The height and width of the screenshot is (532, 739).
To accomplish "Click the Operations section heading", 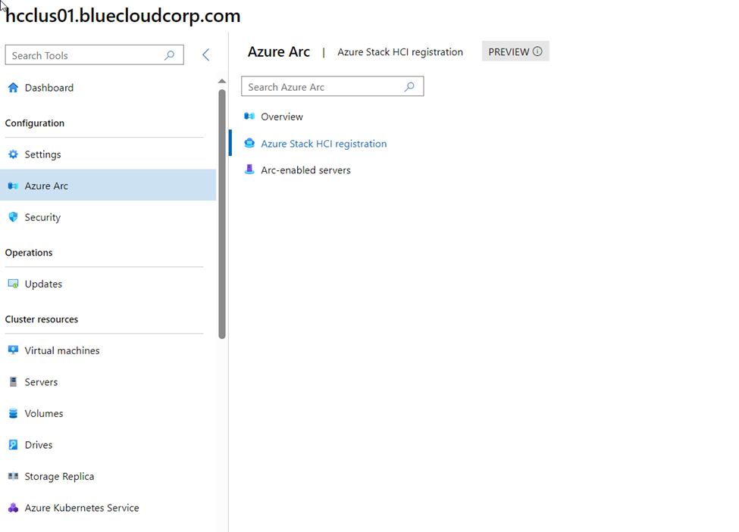I will coord(29,253).
